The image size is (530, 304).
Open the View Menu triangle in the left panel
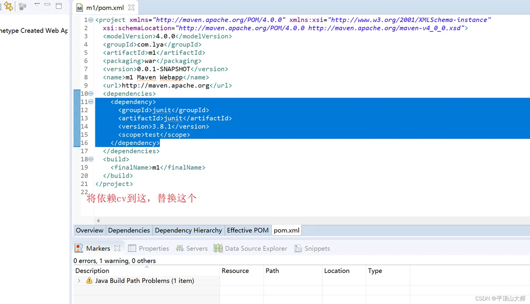coord(37,5)
